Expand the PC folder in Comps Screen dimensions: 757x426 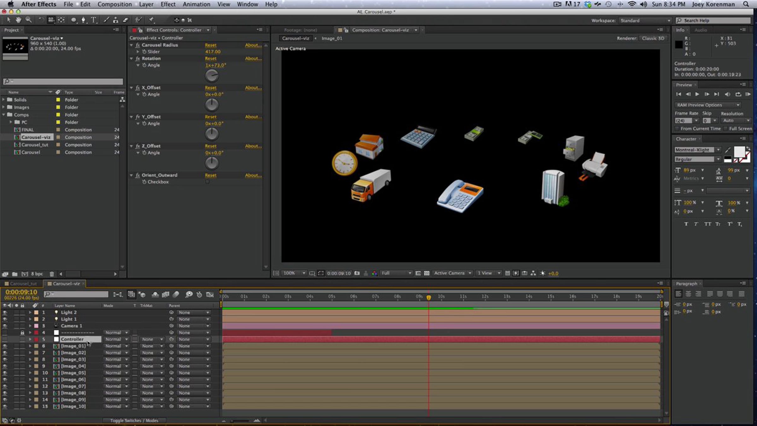tap(11, 122)
